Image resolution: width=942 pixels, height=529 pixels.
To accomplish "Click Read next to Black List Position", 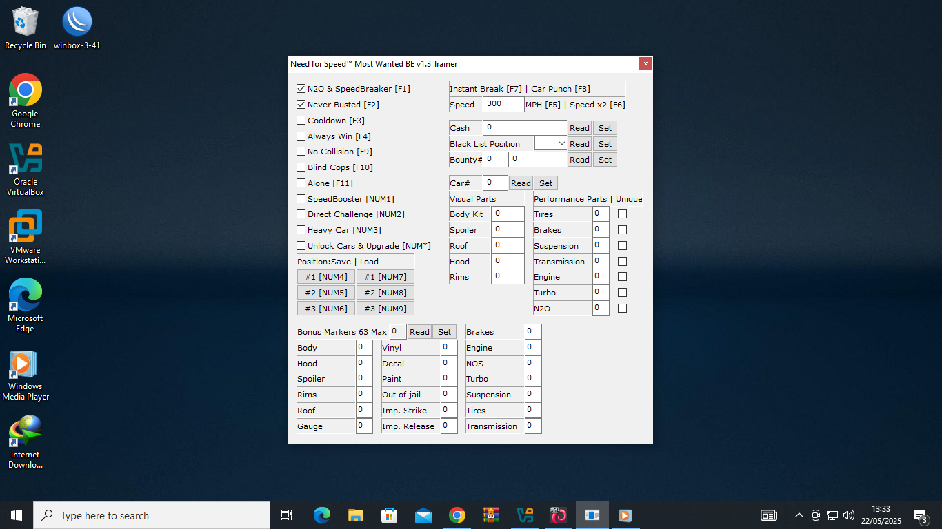I will (x=579, y=144).
